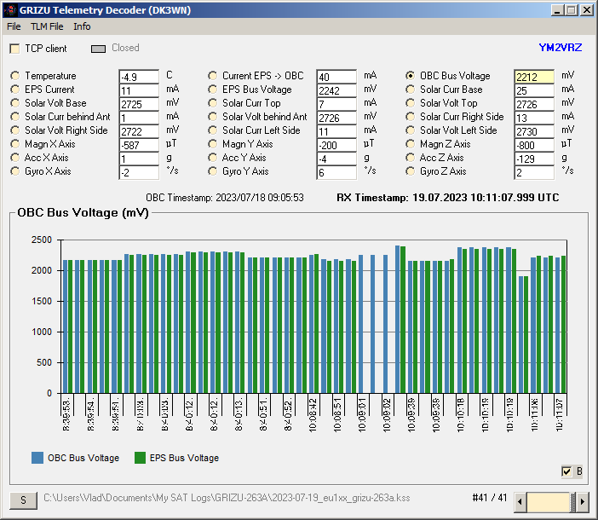
Task: Select the EPS Current radio button
Action: pyautogui.click(x=14, y=90)
